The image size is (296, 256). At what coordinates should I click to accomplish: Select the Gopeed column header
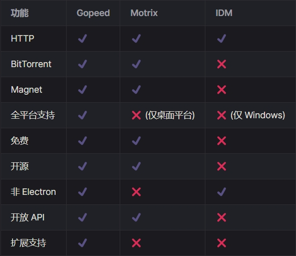pos(93,13)
